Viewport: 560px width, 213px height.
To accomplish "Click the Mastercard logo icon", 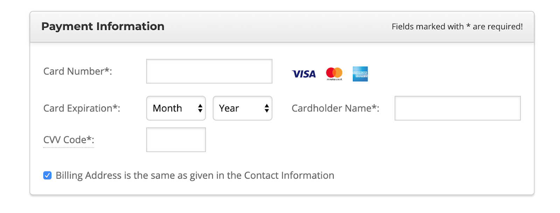I will point(334,74).
